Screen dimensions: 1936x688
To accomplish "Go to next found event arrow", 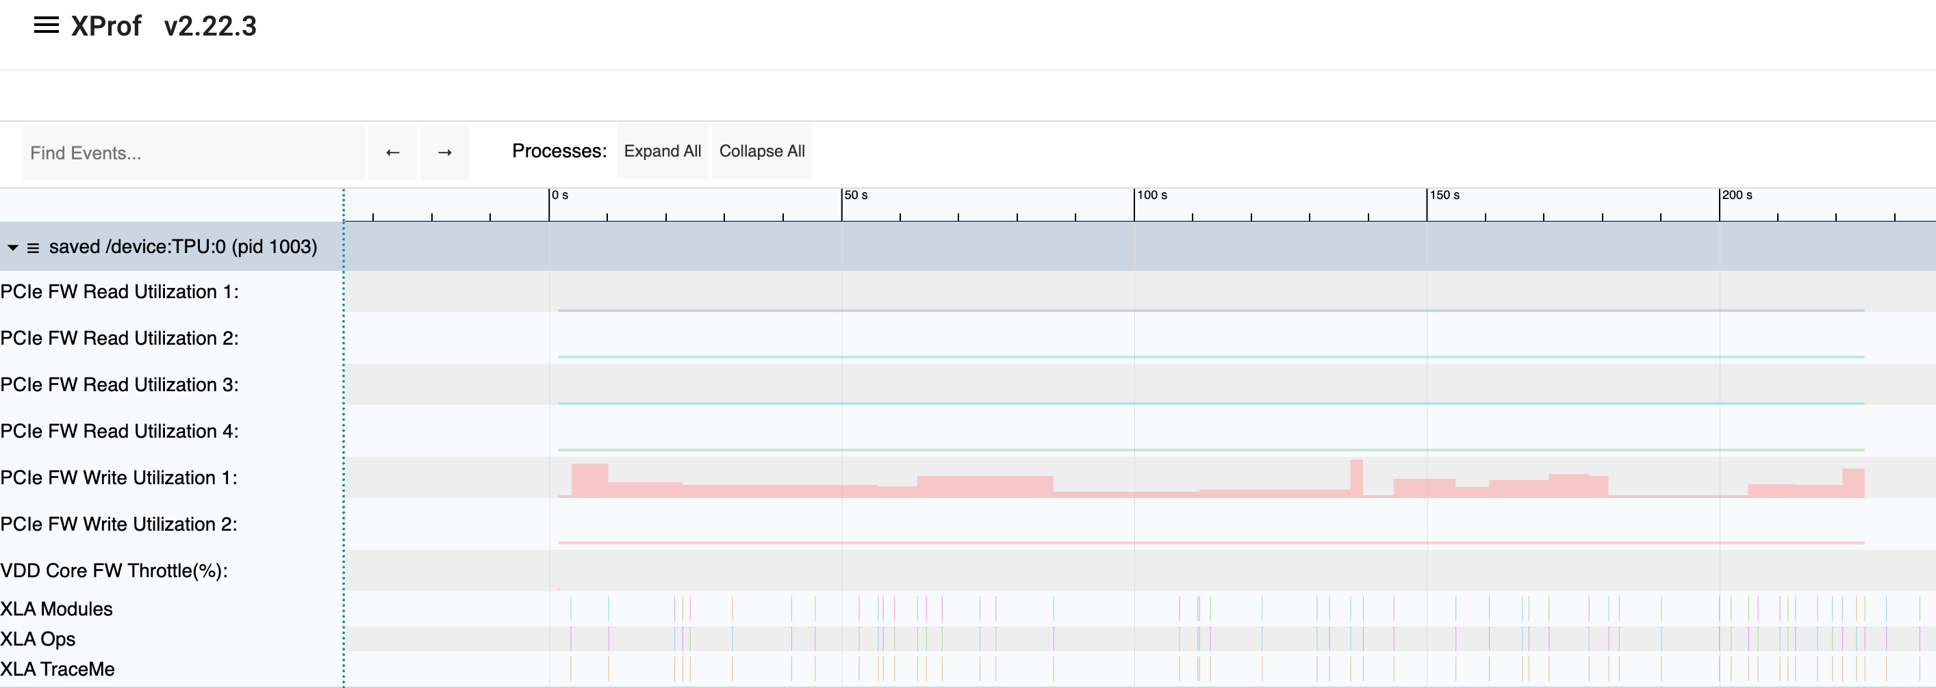I will pos(445,153).
